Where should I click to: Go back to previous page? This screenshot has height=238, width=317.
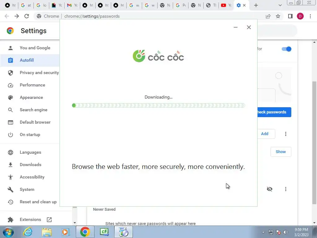[x=7, y=16]
